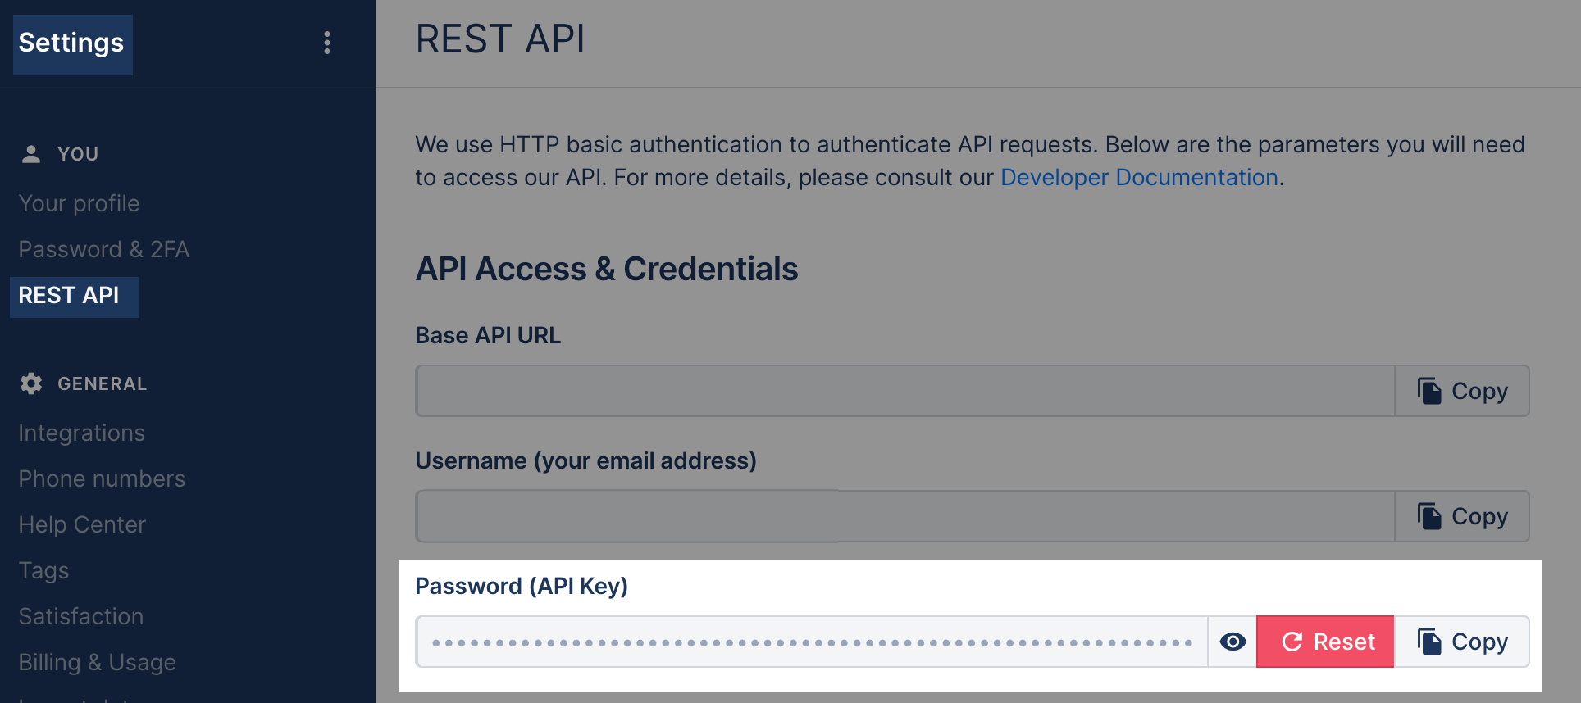Open the Integrations settings page

(x=81, y=433)
